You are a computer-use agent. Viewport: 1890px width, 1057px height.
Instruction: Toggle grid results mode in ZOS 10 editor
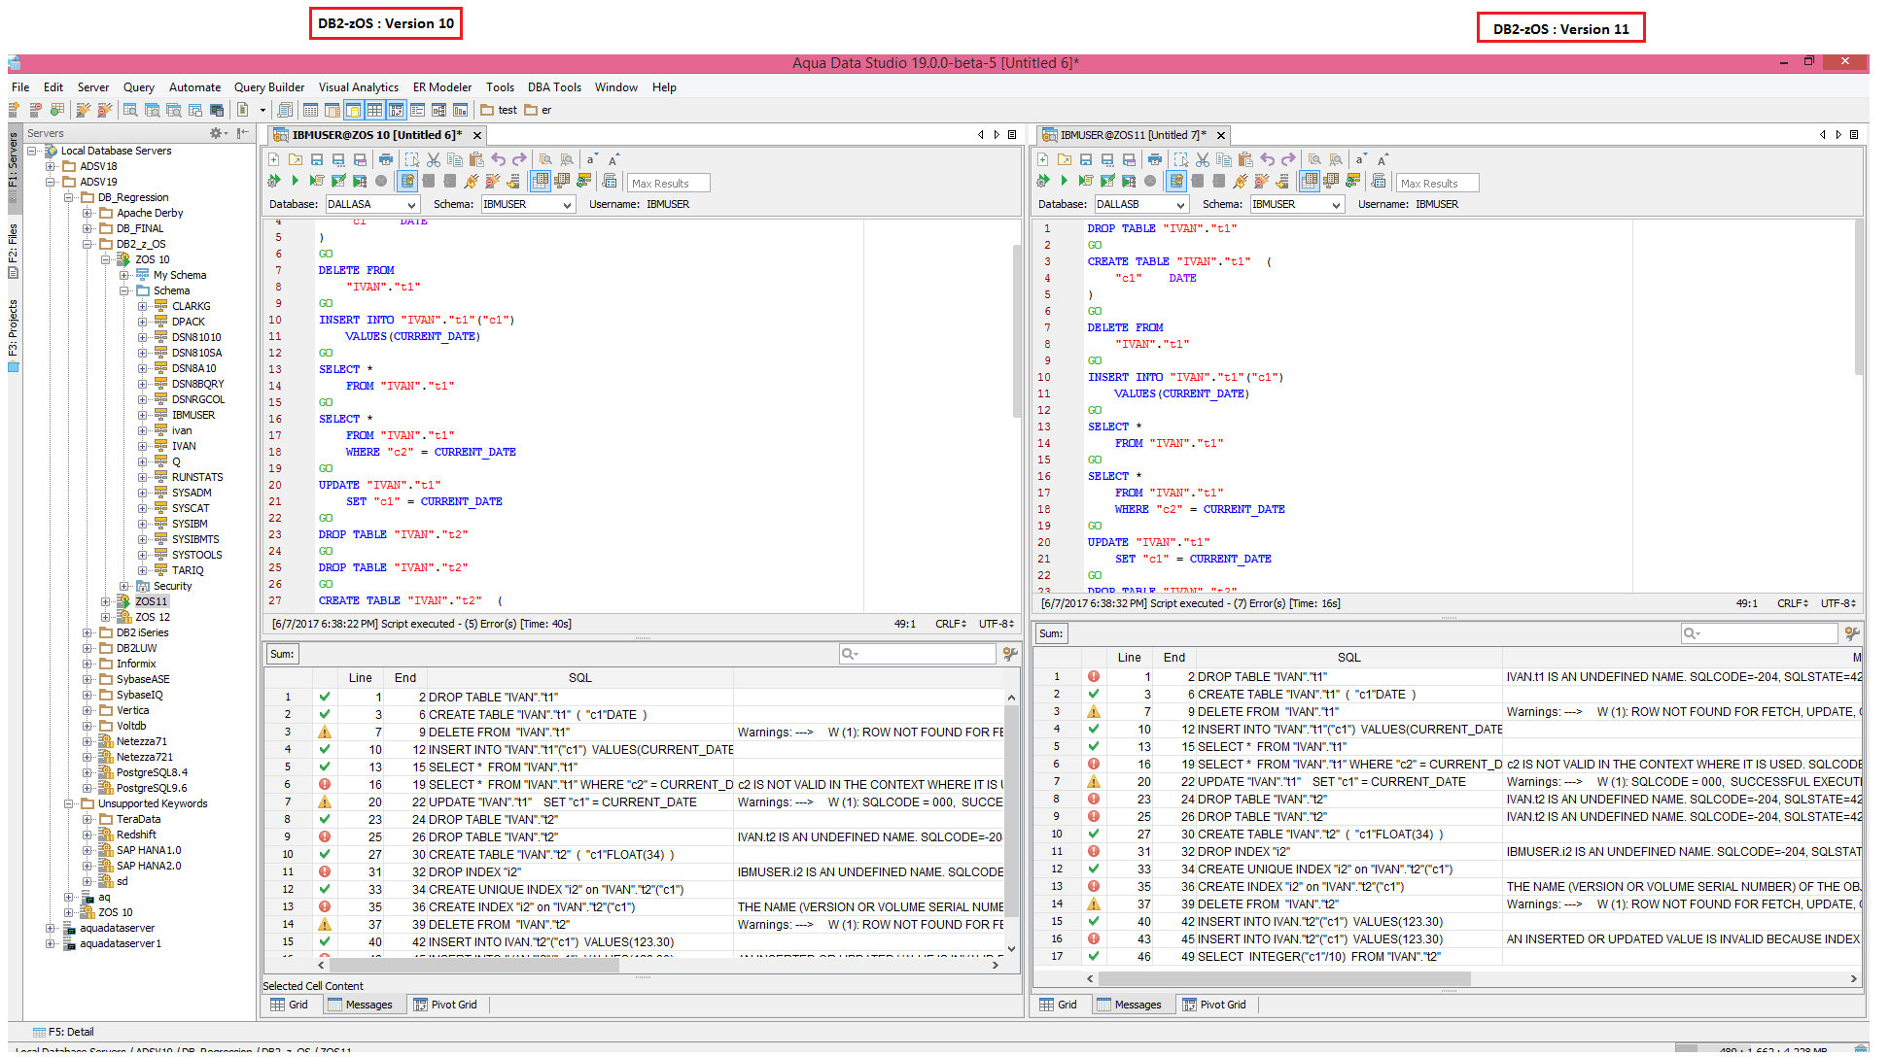click(540, 181)
